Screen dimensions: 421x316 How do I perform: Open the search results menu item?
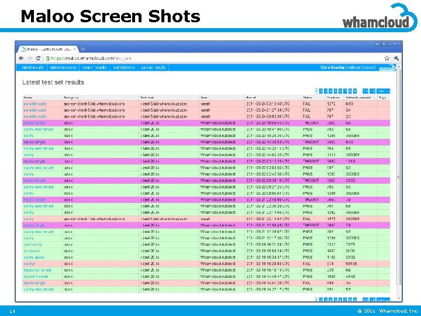pyautogui.click(x=95, y=67)
